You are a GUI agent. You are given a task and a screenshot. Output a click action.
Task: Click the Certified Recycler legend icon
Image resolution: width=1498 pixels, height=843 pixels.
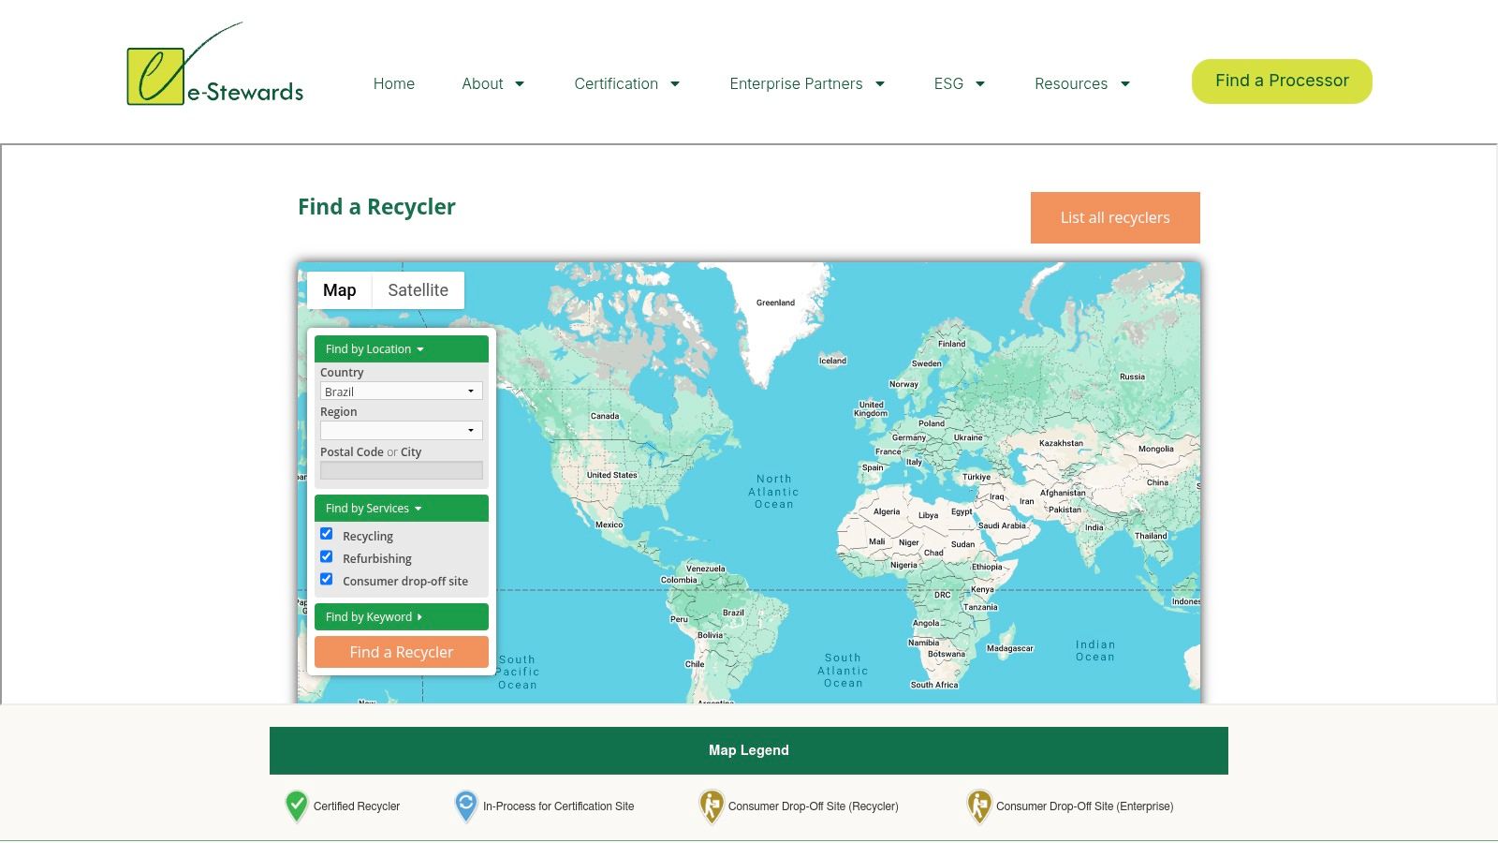coord(295,806)
